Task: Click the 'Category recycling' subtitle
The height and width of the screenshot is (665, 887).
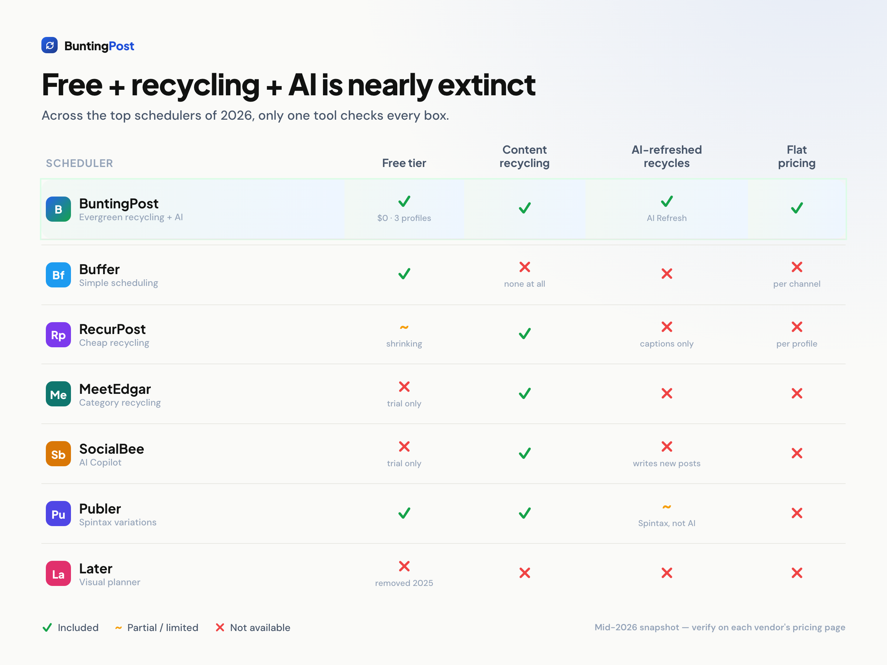Action: point(120,402)
